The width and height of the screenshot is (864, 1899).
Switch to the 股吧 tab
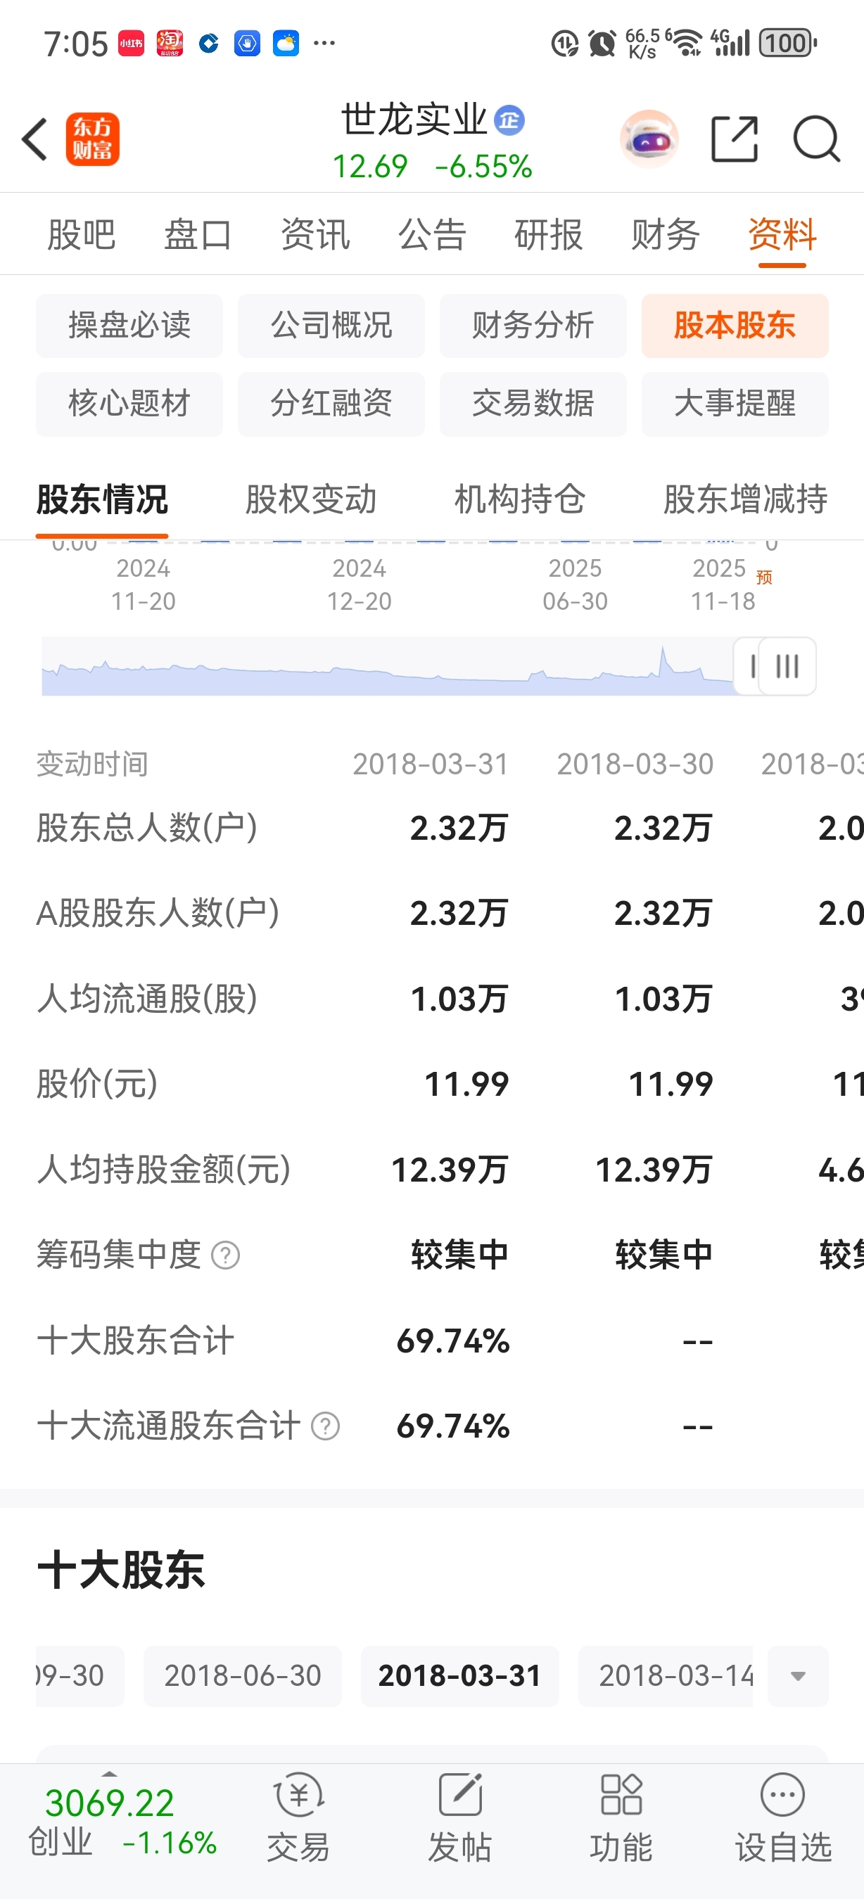[x=81, y=234]
